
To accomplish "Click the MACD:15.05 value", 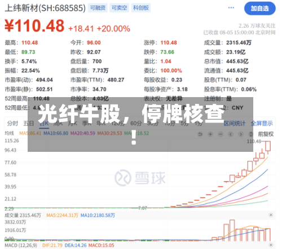I will point(102,245).
